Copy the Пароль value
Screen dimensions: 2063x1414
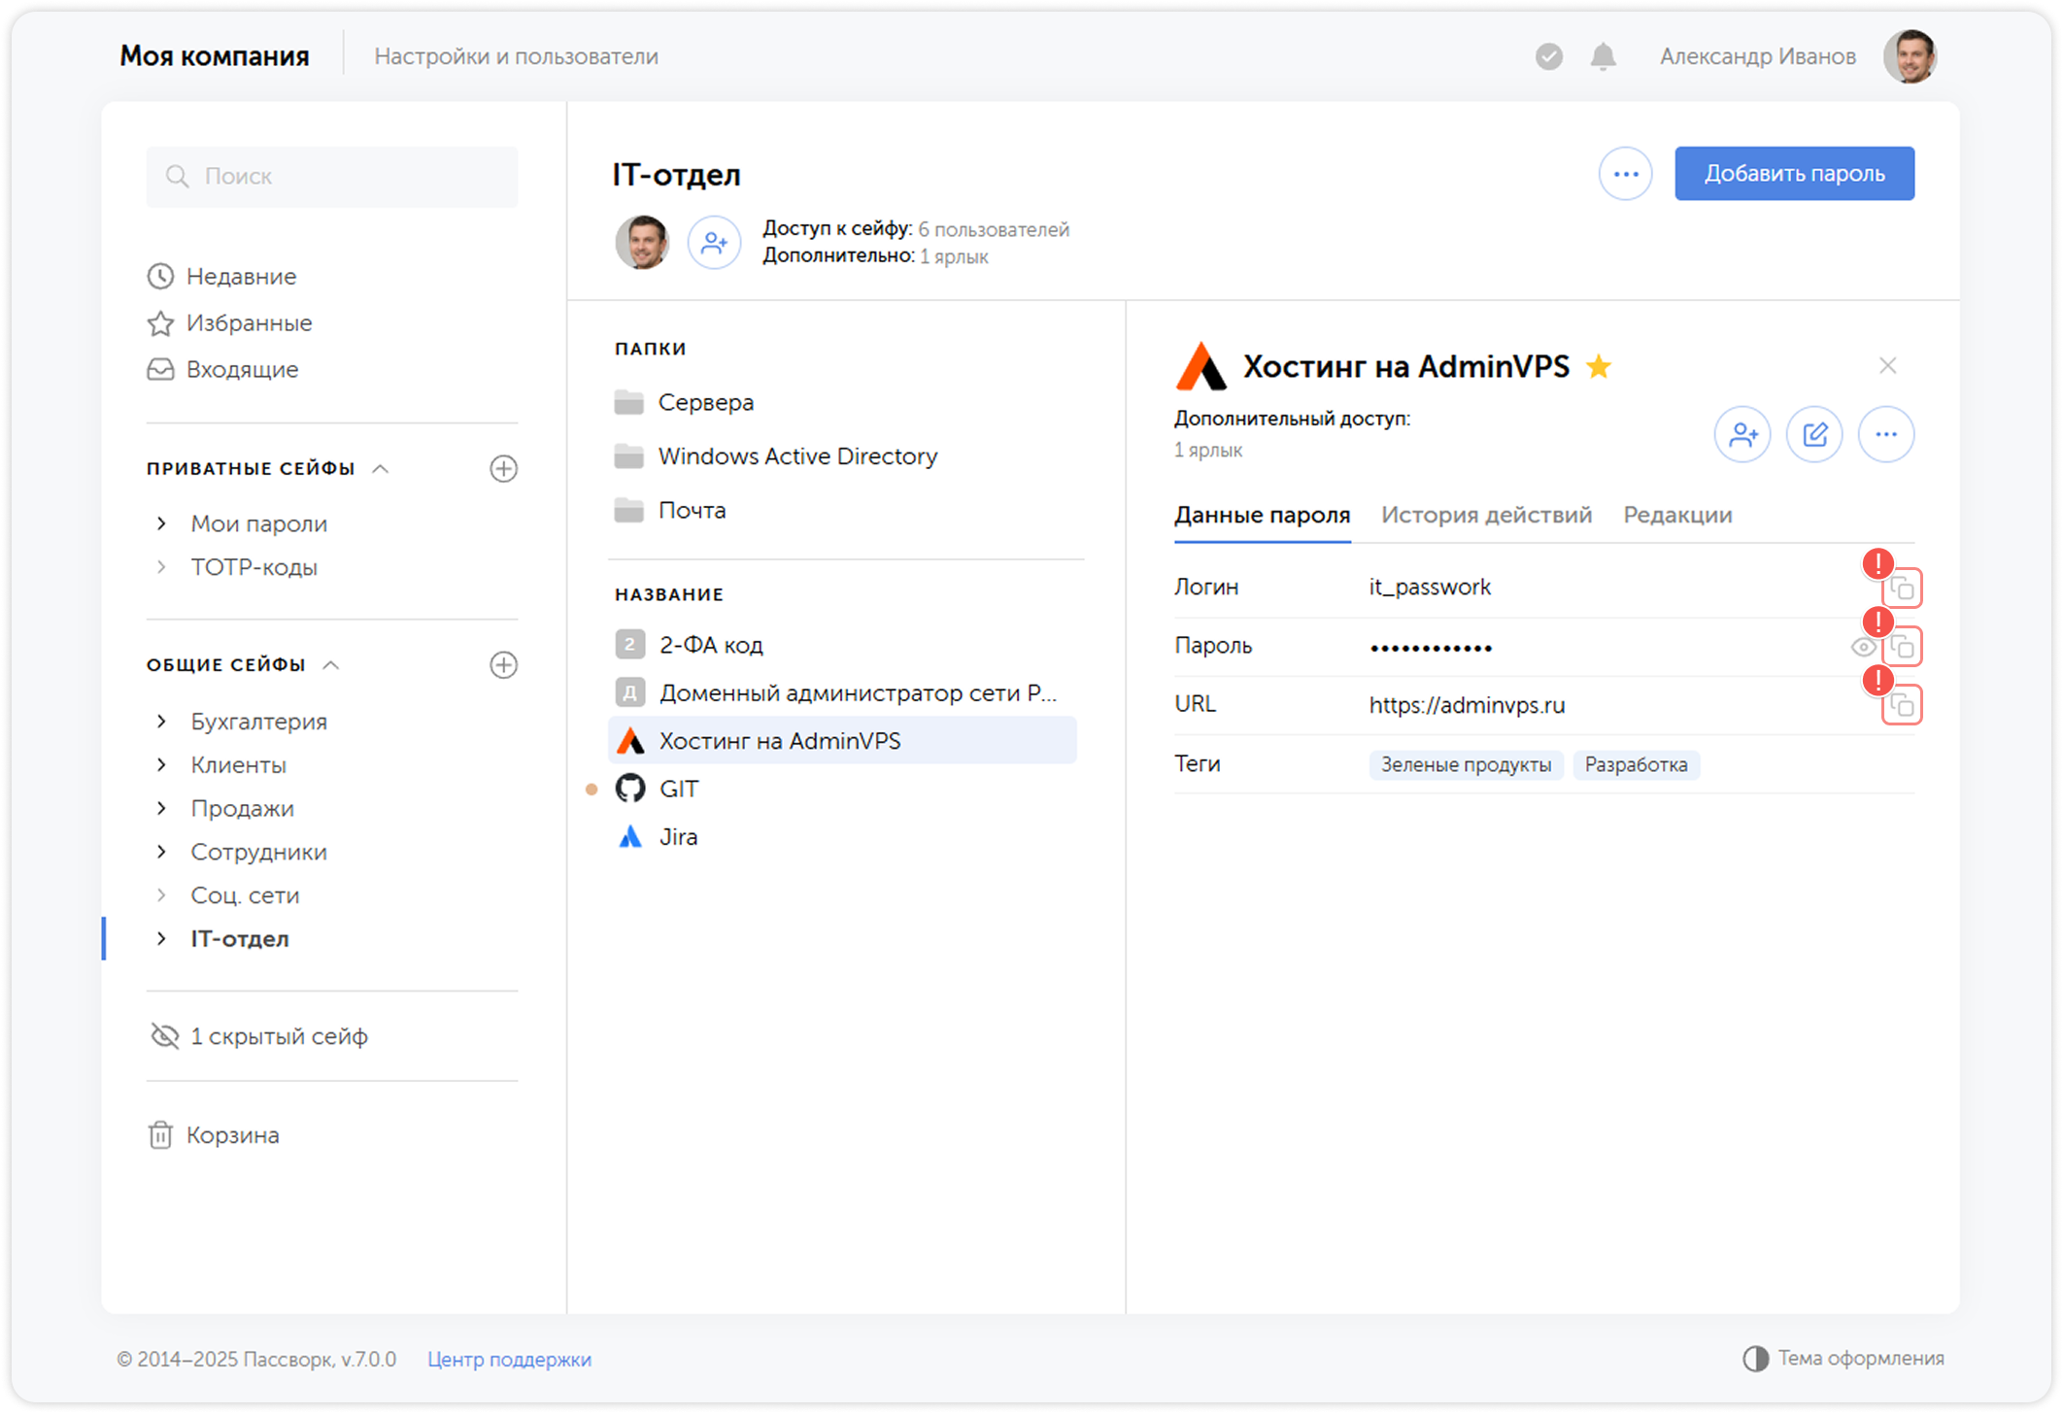click(x=1902, y=647)
